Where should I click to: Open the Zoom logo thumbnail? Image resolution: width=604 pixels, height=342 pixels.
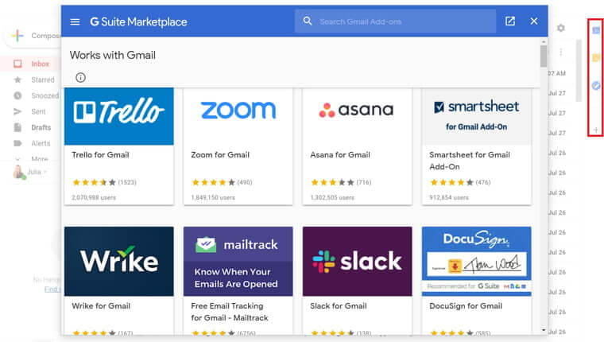pyautogui.click(x=238, y=116)
